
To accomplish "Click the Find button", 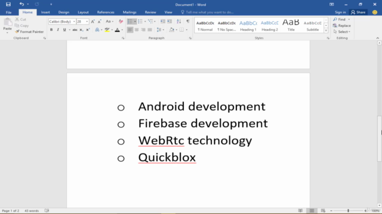I will (x=340, y=20).
